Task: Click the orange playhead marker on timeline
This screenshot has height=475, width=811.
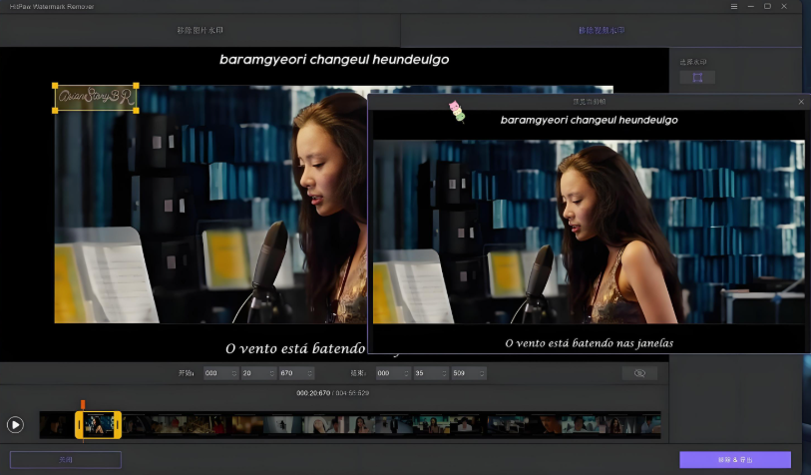Action: click(83, 405)
